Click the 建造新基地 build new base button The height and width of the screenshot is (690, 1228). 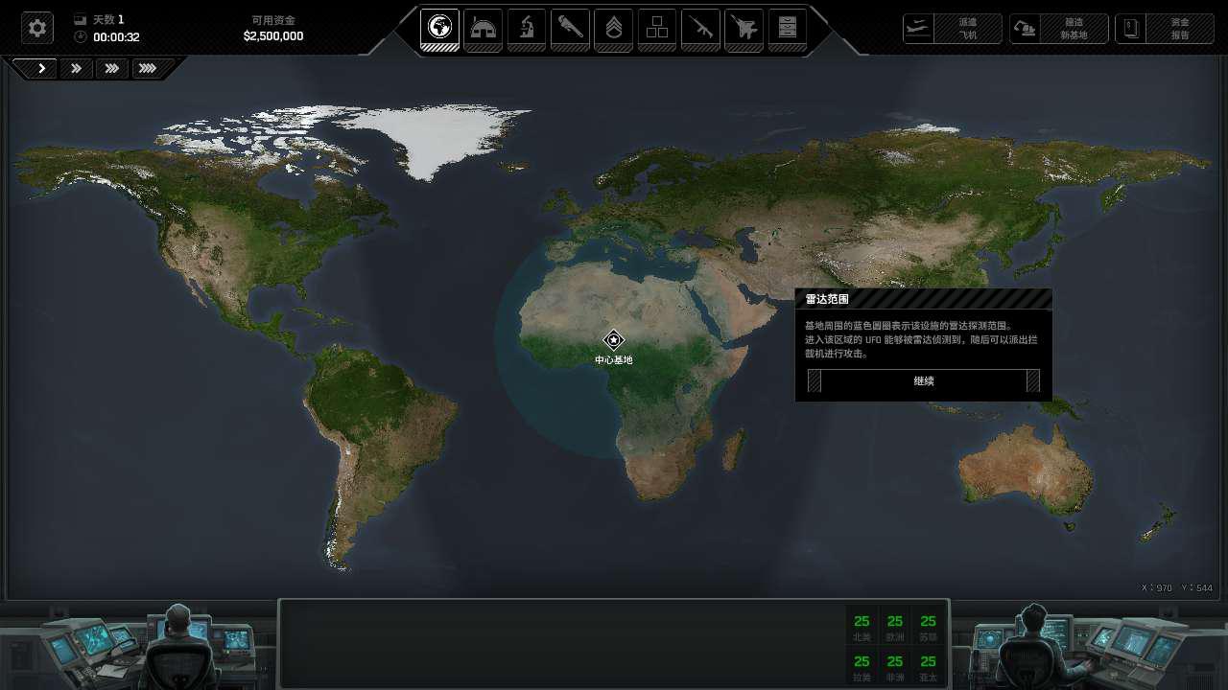1058,29
